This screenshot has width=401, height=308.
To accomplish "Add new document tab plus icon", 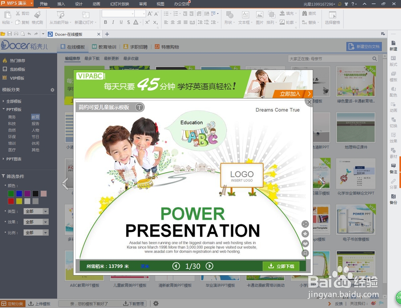I will tap(107, 34).
